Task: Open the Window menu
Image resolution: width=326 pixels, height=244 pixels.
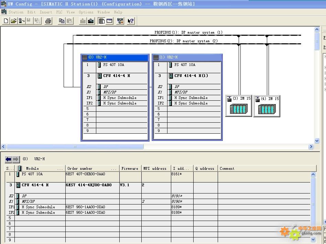Action: point(103,12)
